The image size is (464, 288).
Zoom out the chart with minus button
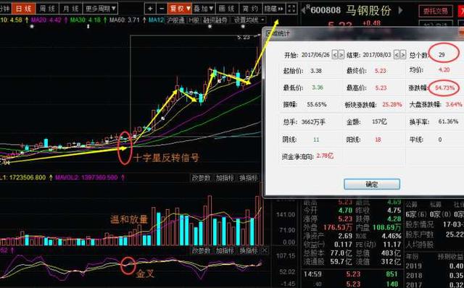(x=162, y=9)
